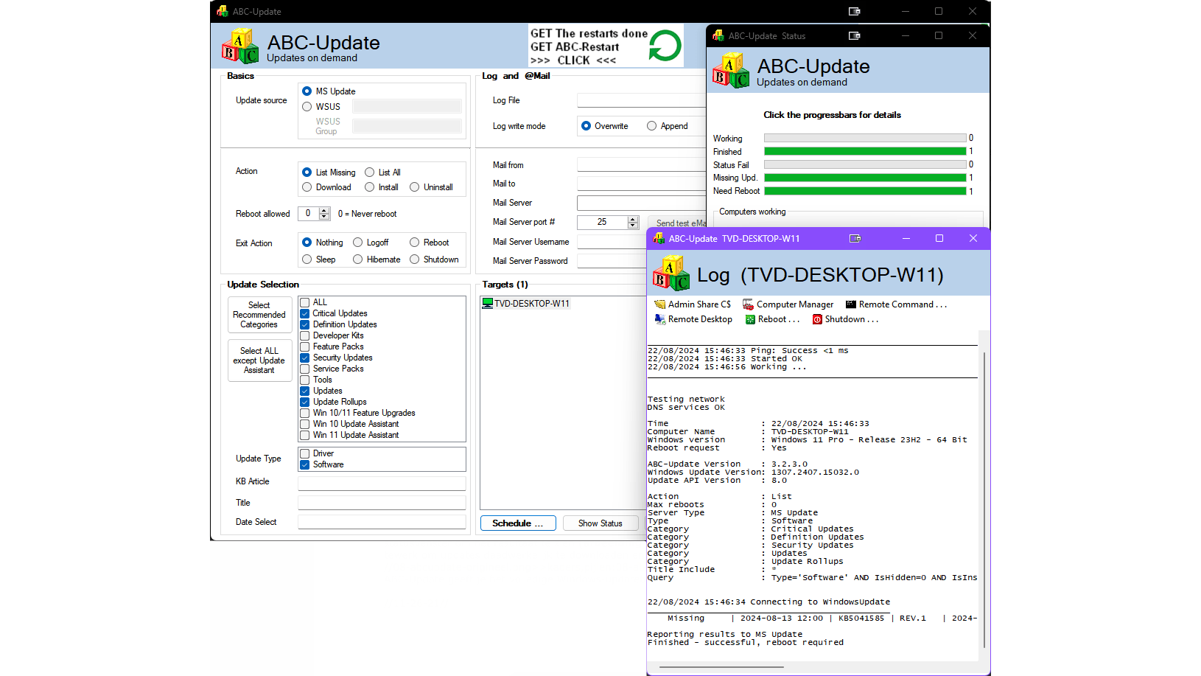The width and height of the screenshot is (1201, 676).
Task: Increase the Mail Server port number
Action: click(x=633, y=219)
